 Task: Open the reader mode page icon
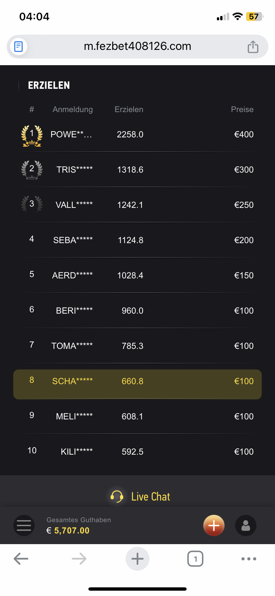coord(19,47)
